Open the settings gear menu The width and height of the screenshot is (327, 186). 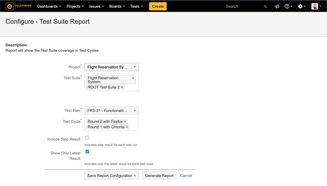(x=301, y=7)
